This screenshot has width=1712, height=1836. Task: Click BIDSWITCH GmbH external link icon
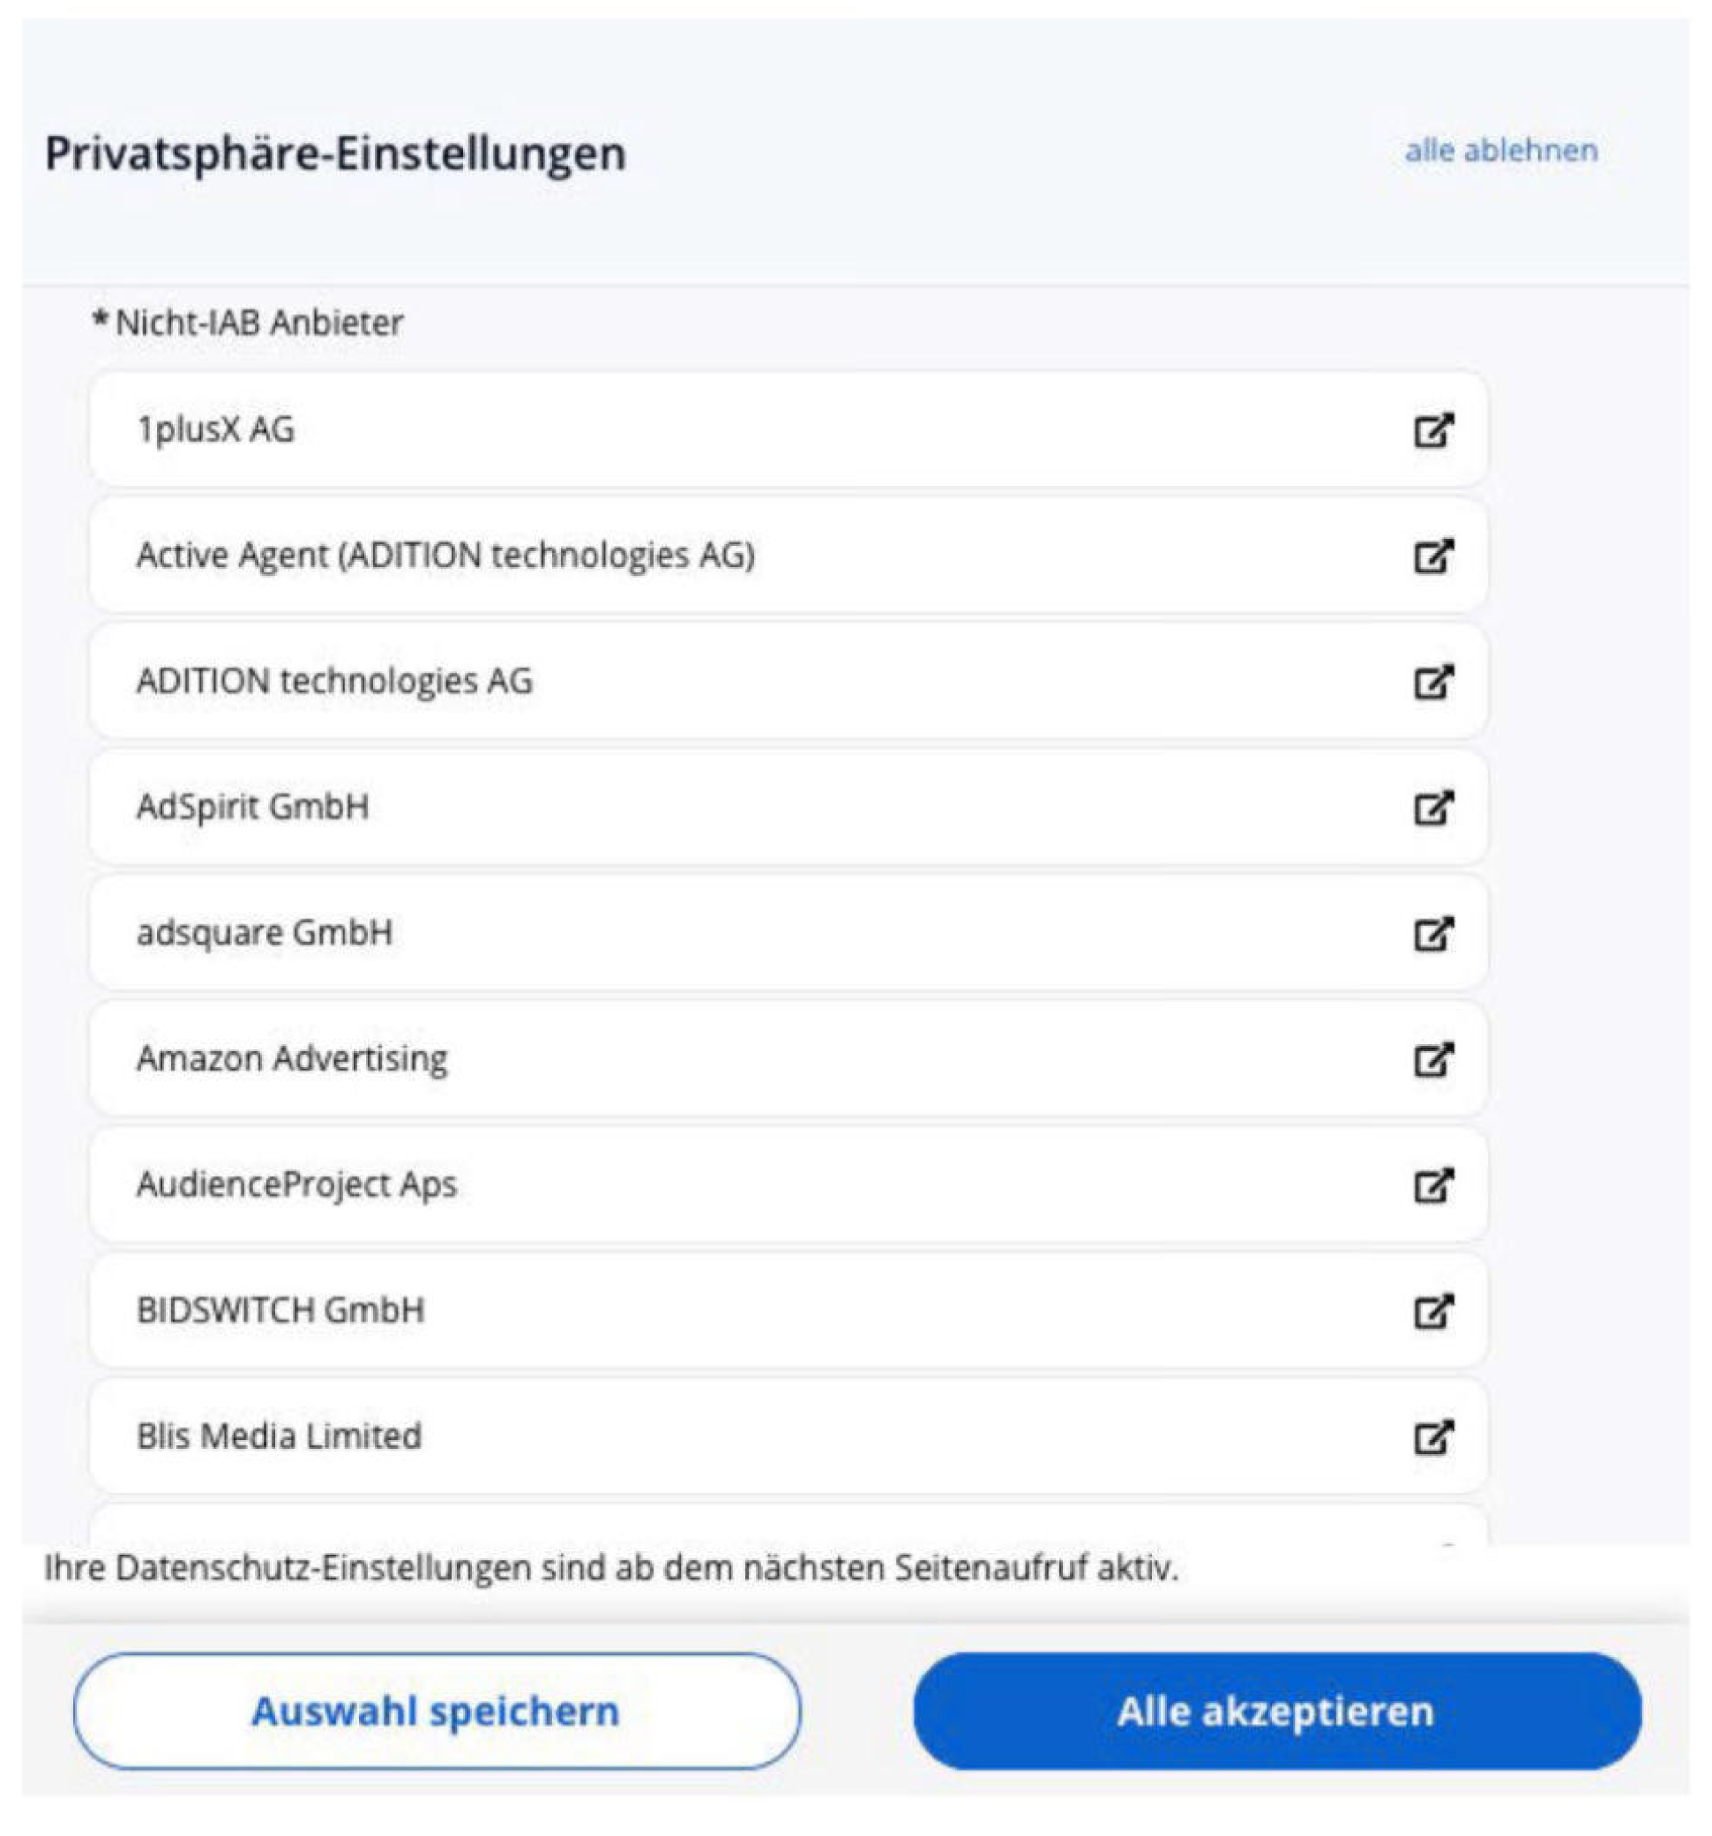[1433, 1311]
